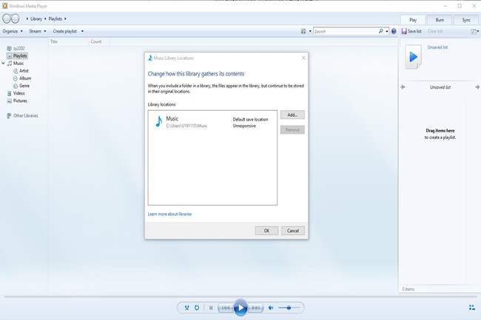Switch to the Burn tab

[x=440, y=20]
